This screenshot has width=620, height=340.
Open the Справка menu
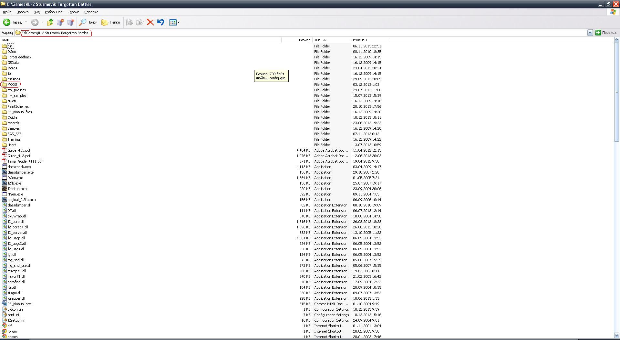pos(91,12)
